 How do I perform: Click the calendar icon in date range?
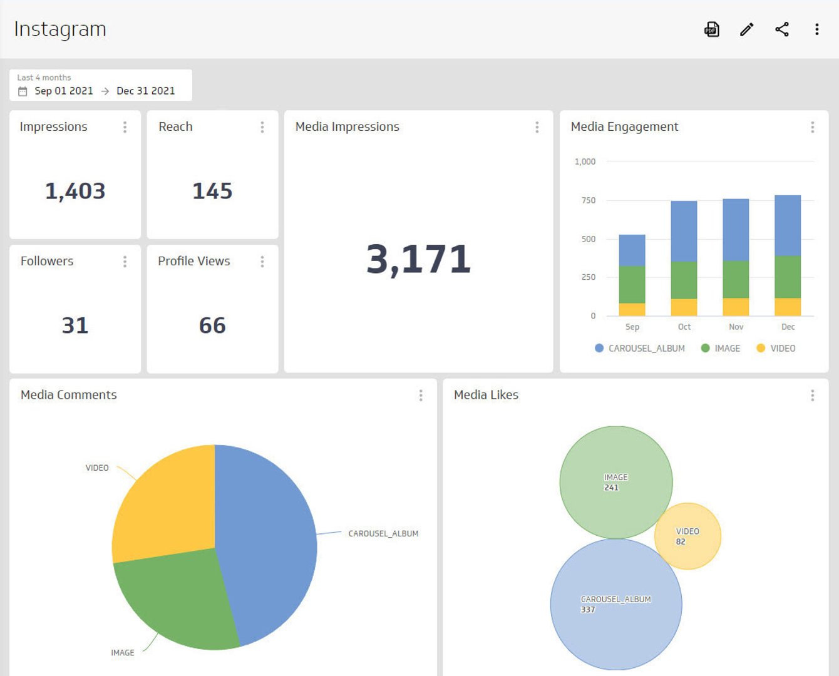pos(23,91)
